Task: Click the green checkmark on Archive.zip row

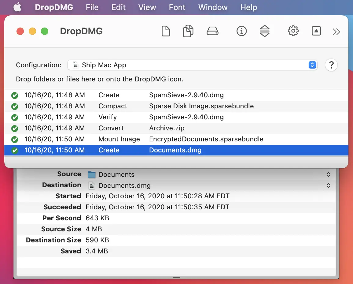Action: [15, 129]
